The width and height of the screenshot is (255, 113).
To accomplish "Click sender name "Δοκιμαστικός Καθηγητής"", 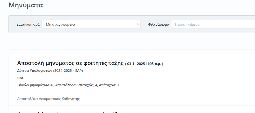I will [x=59, y=99].
